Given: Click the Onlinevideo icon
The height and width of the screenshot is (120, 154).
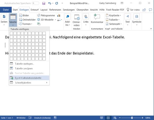Looking at the screenshot, I should click(77, 20).
